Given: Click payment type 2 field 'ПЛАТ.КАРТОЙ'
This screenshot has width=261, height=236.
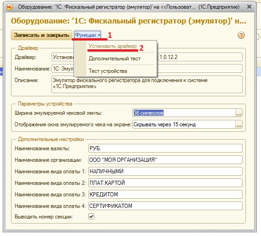Looking at the screenshot, I should click(x=165, y=183).
